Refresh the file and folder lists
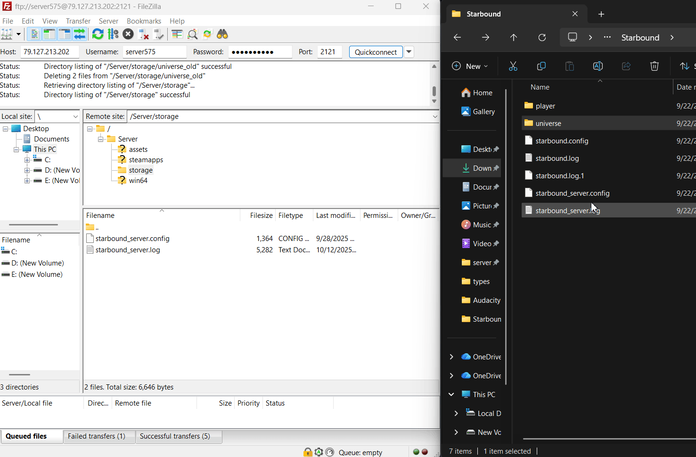This screenshot has width=696, height=457. click(98, 34)
